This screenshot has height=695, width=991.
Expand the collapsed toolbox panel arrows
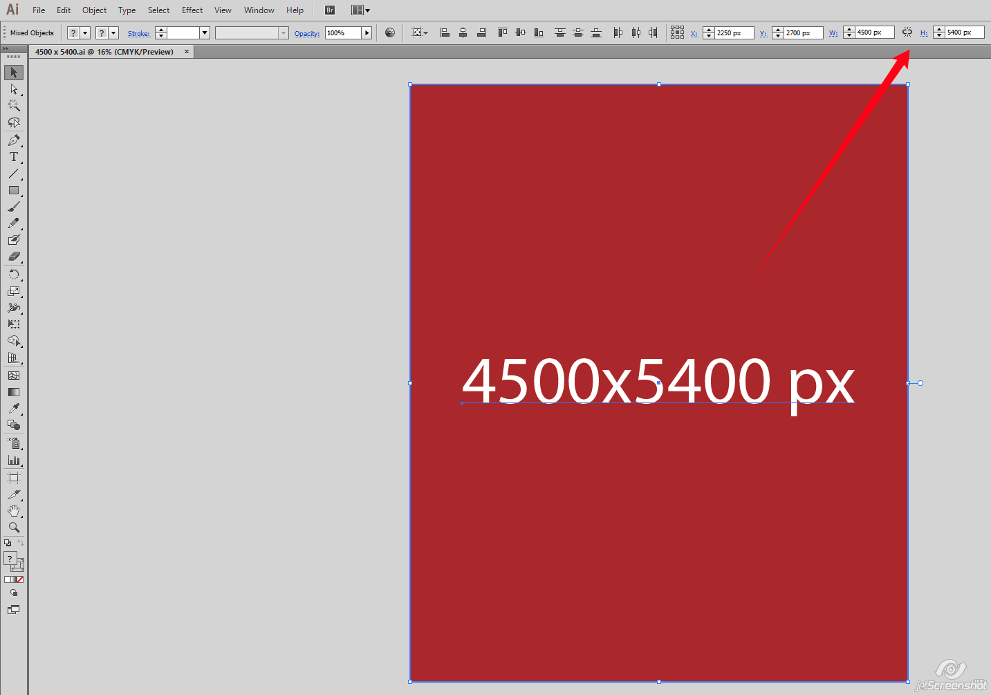pos(6,48)
